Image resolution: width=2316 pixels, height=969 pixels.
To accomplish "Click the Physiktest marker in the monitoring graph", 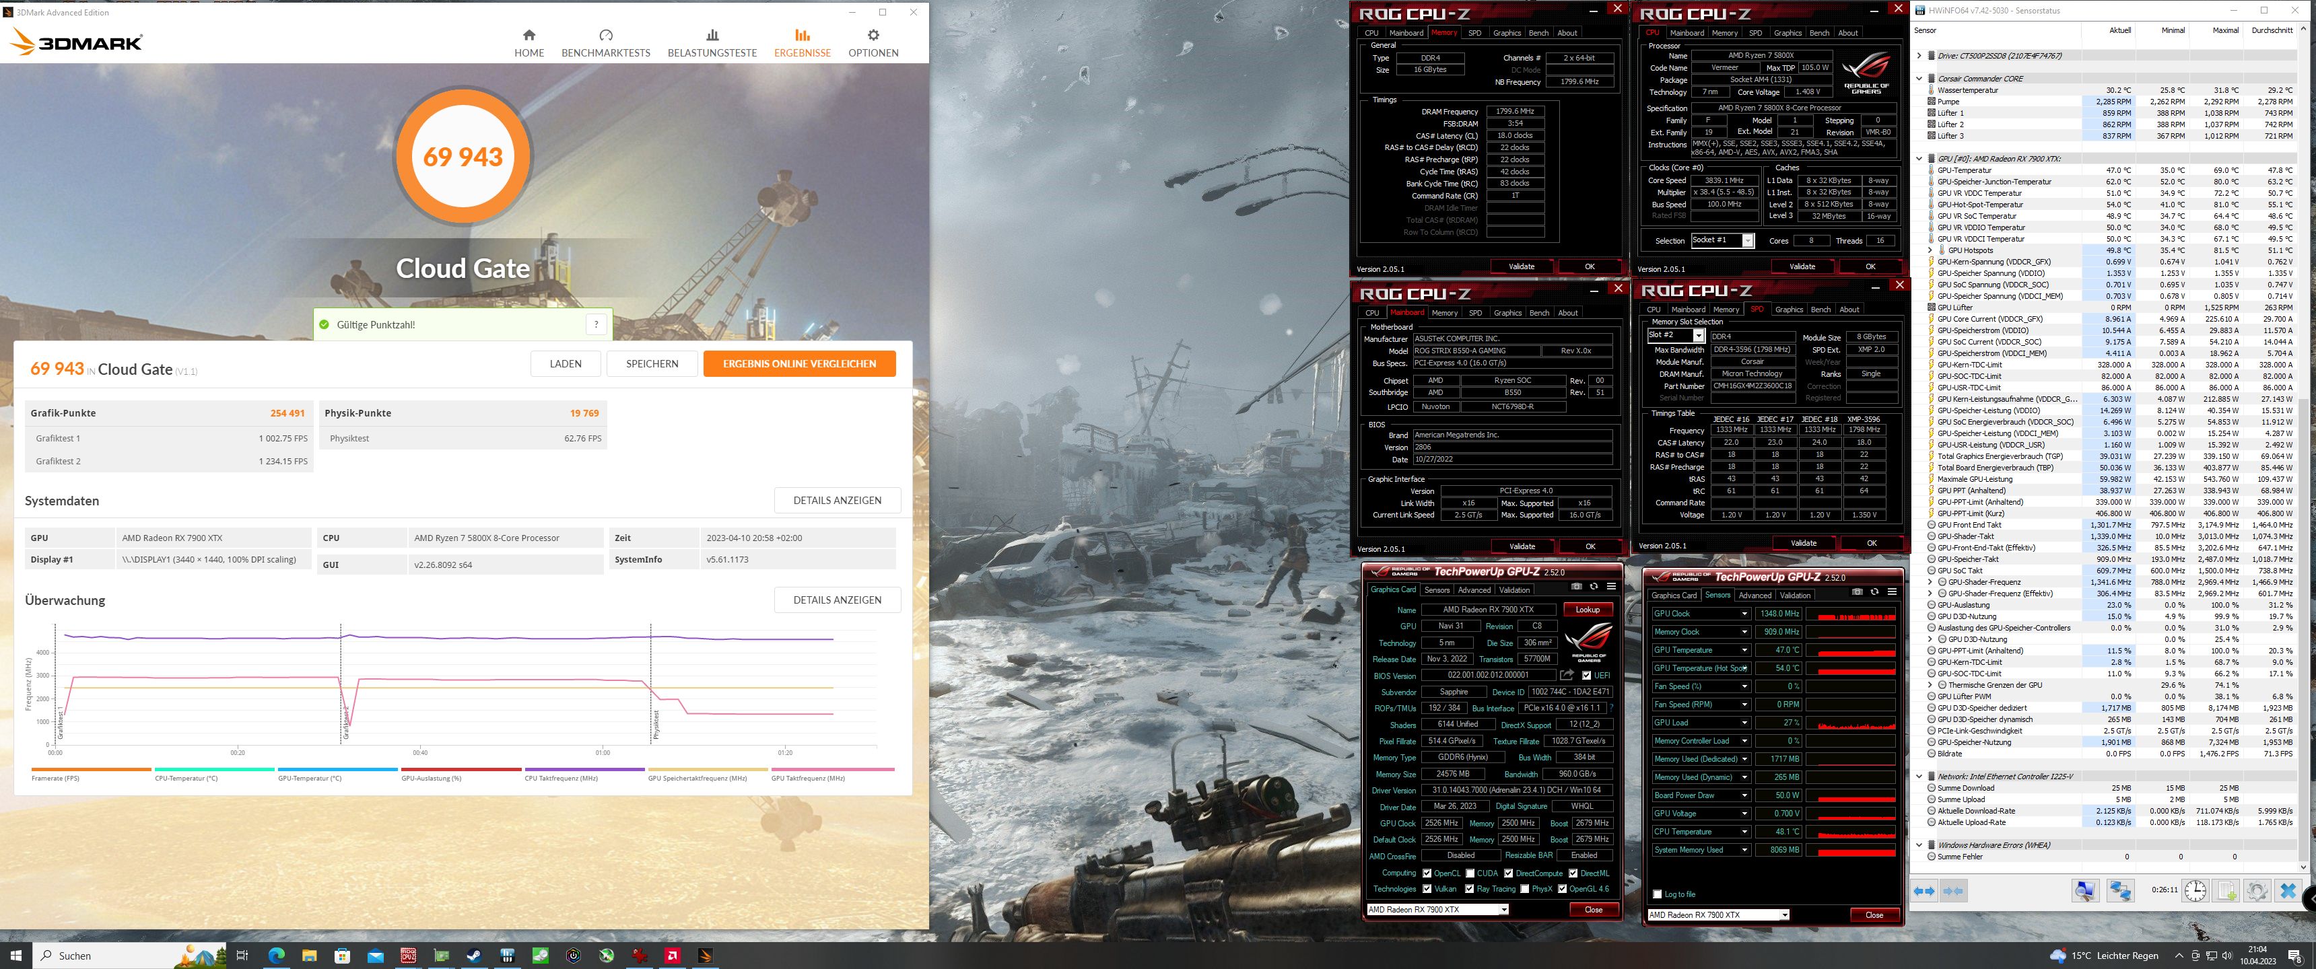I will 656,725.
